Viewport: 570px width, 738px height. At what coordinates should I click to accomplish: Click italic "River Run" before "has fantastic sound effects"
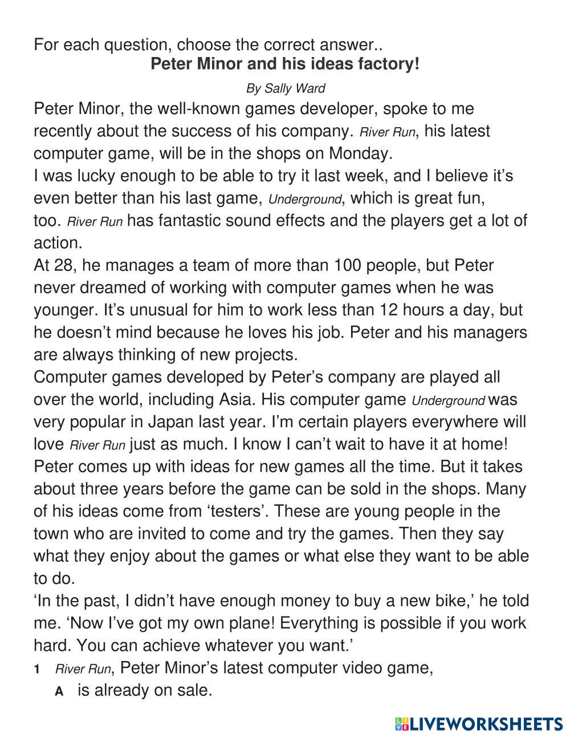coord(95,222)
